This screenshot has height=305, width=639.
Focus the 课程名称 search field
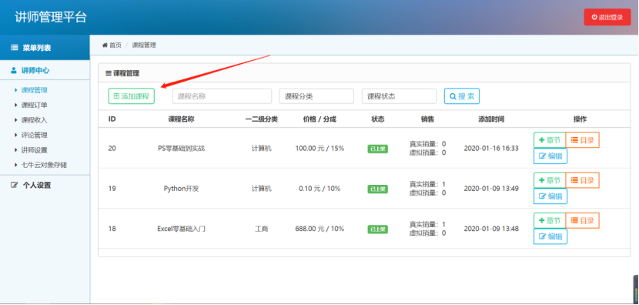click(x=222, y=96)
